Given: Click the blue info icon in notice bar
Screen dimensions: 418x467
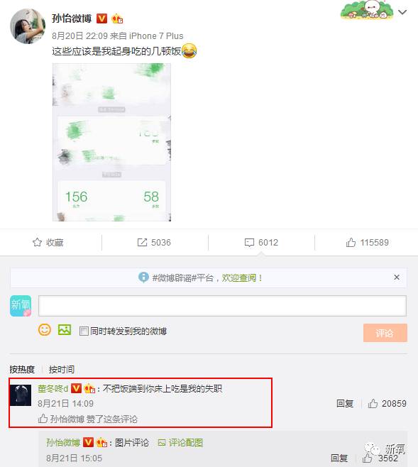Looking at the screenshot, I should [x=143, y=278].
